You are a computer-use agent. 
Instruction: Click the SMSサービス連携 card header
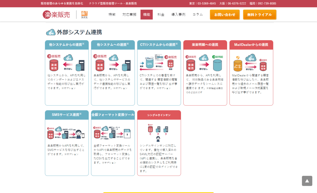click(67, 115)
